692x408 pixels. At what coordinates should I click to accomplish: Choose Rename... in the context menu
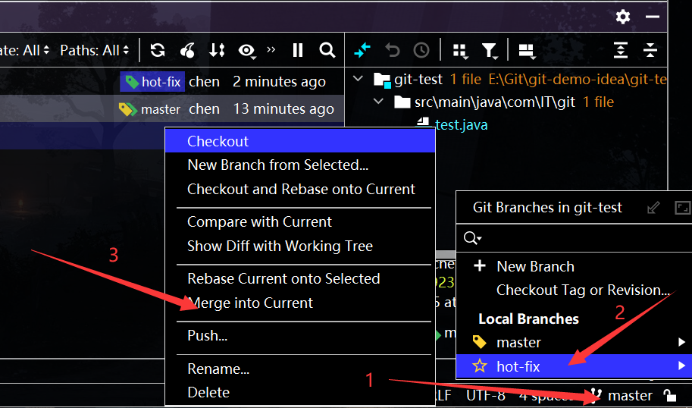coord(300,369)
